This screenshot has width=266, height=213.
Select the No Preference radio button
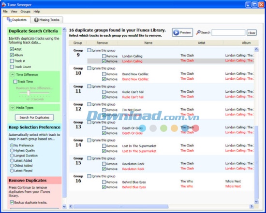point(12,145)
